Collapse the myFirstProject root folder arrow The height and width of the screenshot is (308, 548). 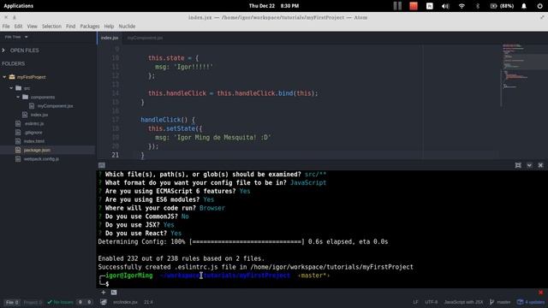[4, 77]
